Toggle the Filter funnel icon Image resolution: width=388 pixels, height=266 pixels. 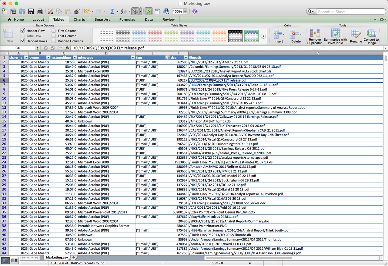click(135, 11)
